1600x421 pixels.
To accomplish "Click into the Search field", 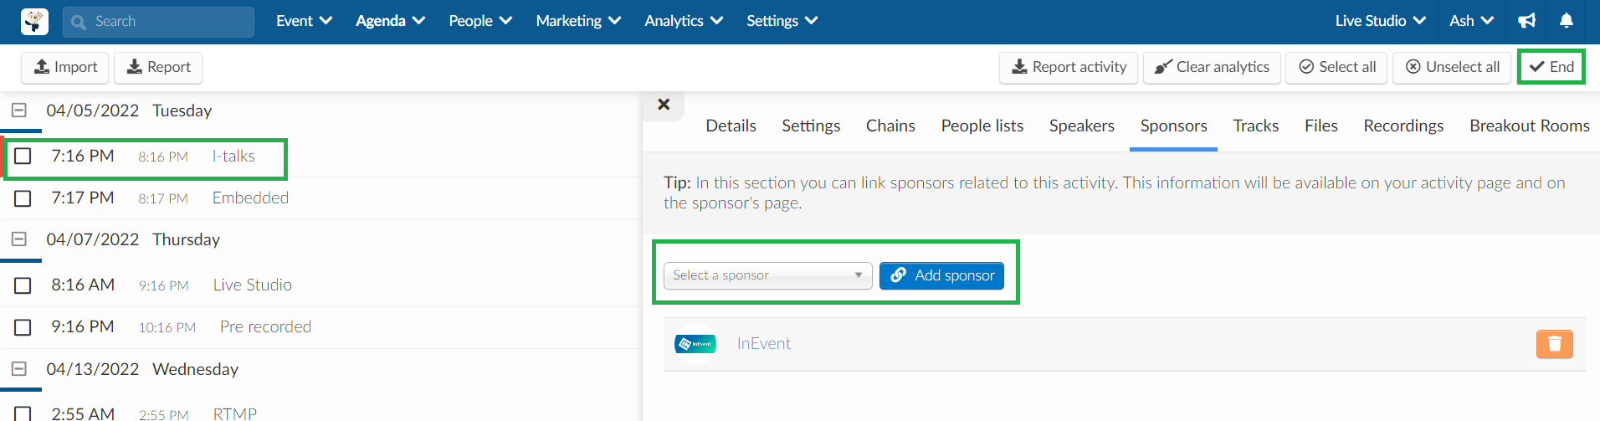I will (x=158, y=22).
